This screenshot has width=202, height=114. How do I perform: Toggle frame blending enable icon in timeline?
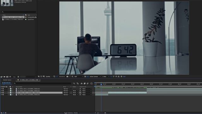click(x=85, y=84)
